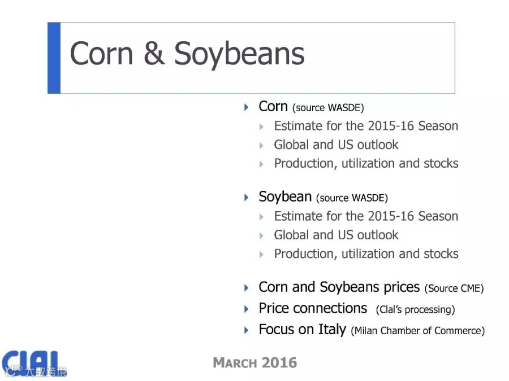Click the blue vertical bar beside the title
Screen dimensions: 509x381
click(54, 58)
